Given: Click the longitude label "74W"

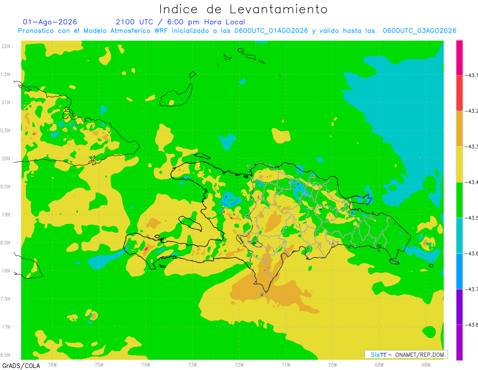Looking at the screenshot, I should pyautogui.click(x=145, y=365).
